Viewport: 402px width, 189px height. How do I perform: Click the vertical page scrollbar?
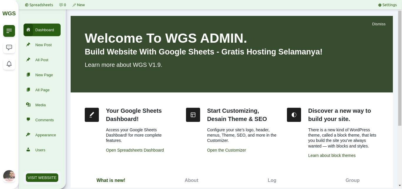point(400,68)
